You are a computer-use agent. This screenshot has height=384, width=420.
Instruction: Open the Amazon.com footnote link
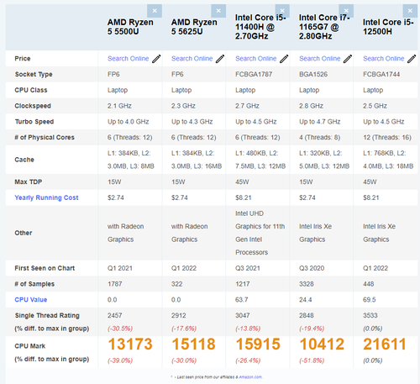pyautogui.click(x=250, y=377)
